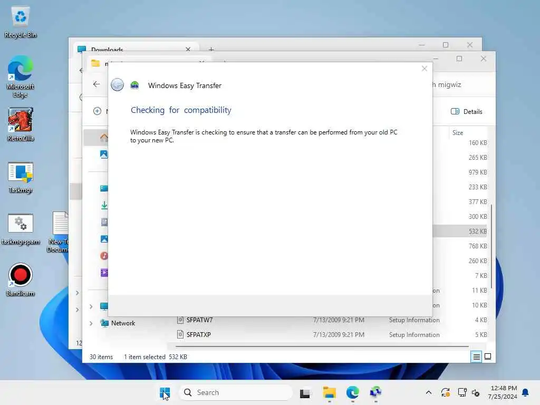Click the 768 KB size cell
This screenshot has height=405, width=540.
478,246
